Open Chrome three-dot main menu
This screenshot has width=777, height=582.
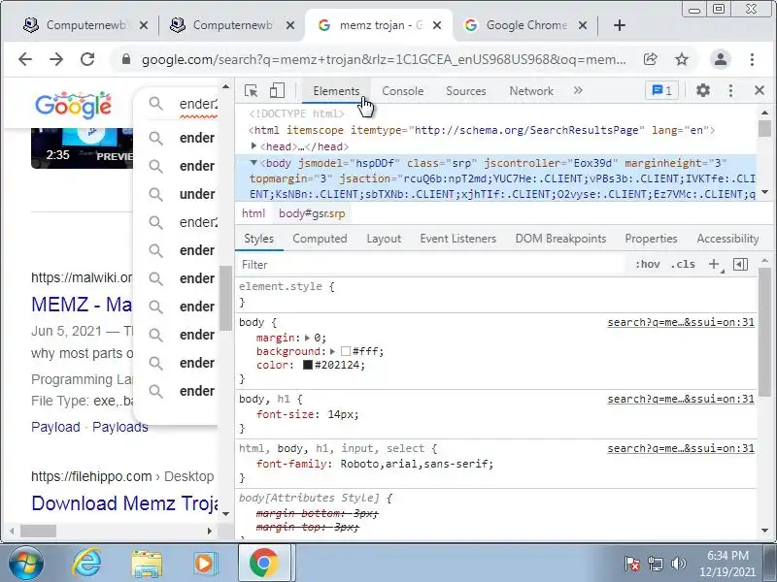752,59
